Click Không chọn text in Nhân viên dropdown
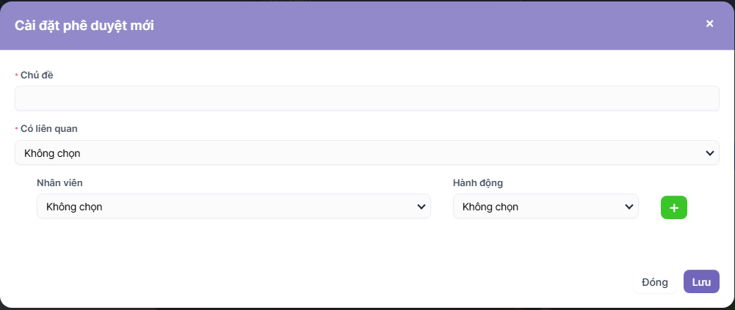This screenshot has height=310, width=735. pyautogui.click(x=74, y=207)
